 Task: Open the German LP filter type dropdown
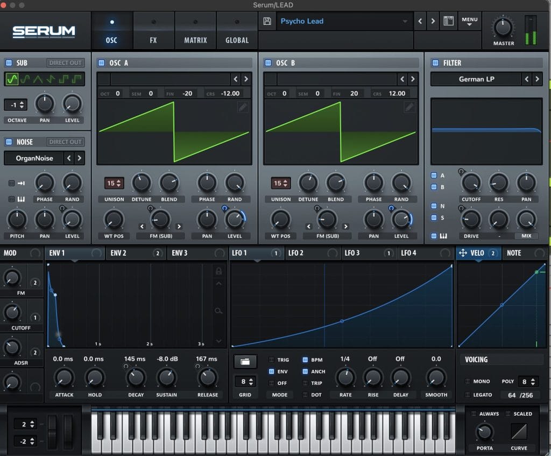[476, 79]
